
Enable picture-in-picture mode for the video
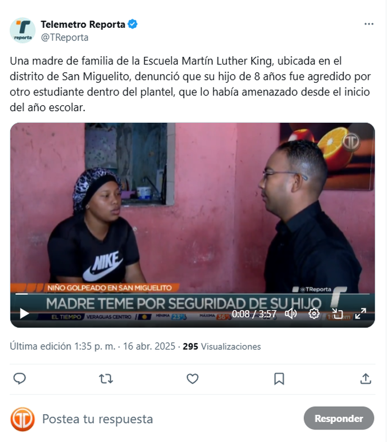tap(337, 314)
